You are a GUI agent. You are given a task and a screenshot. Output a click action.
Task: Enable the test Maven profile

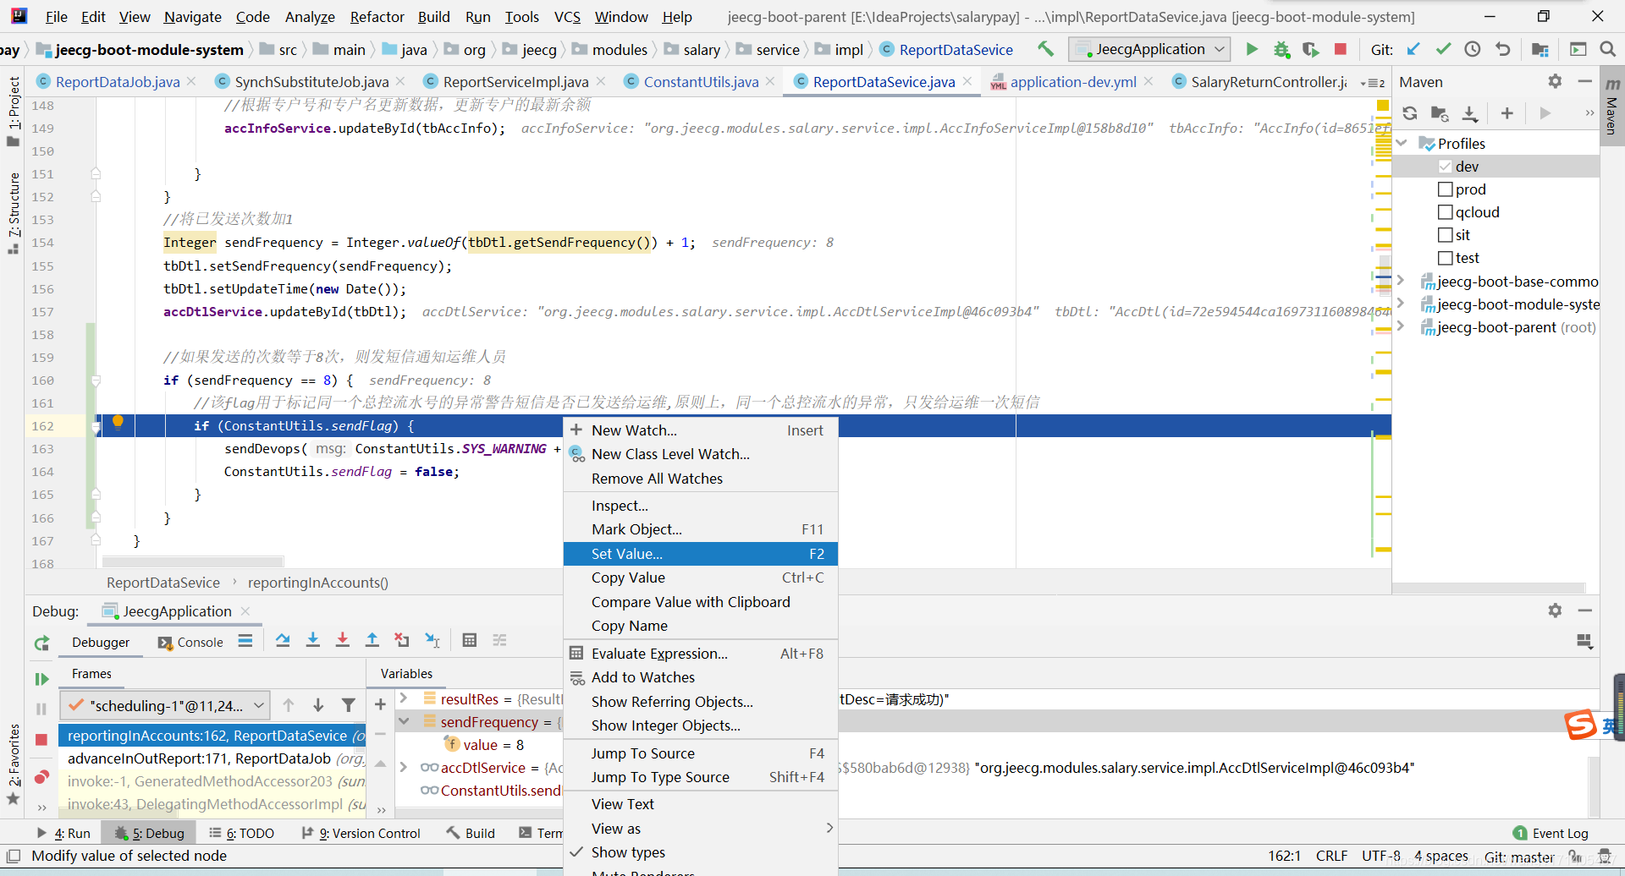pyautogui.click(x=1445, y=257)
